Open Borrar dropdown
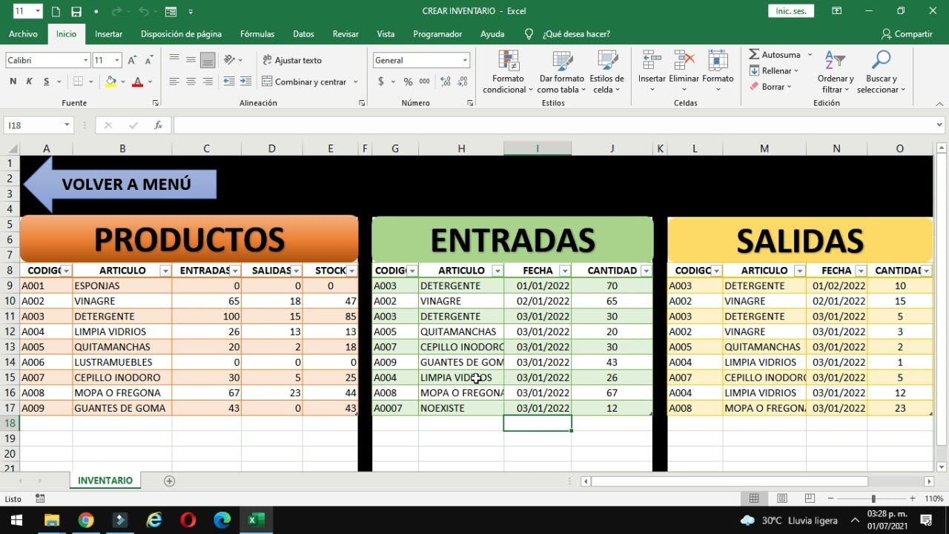The height and width of the screenshot is (534, 949). [771, 87]
